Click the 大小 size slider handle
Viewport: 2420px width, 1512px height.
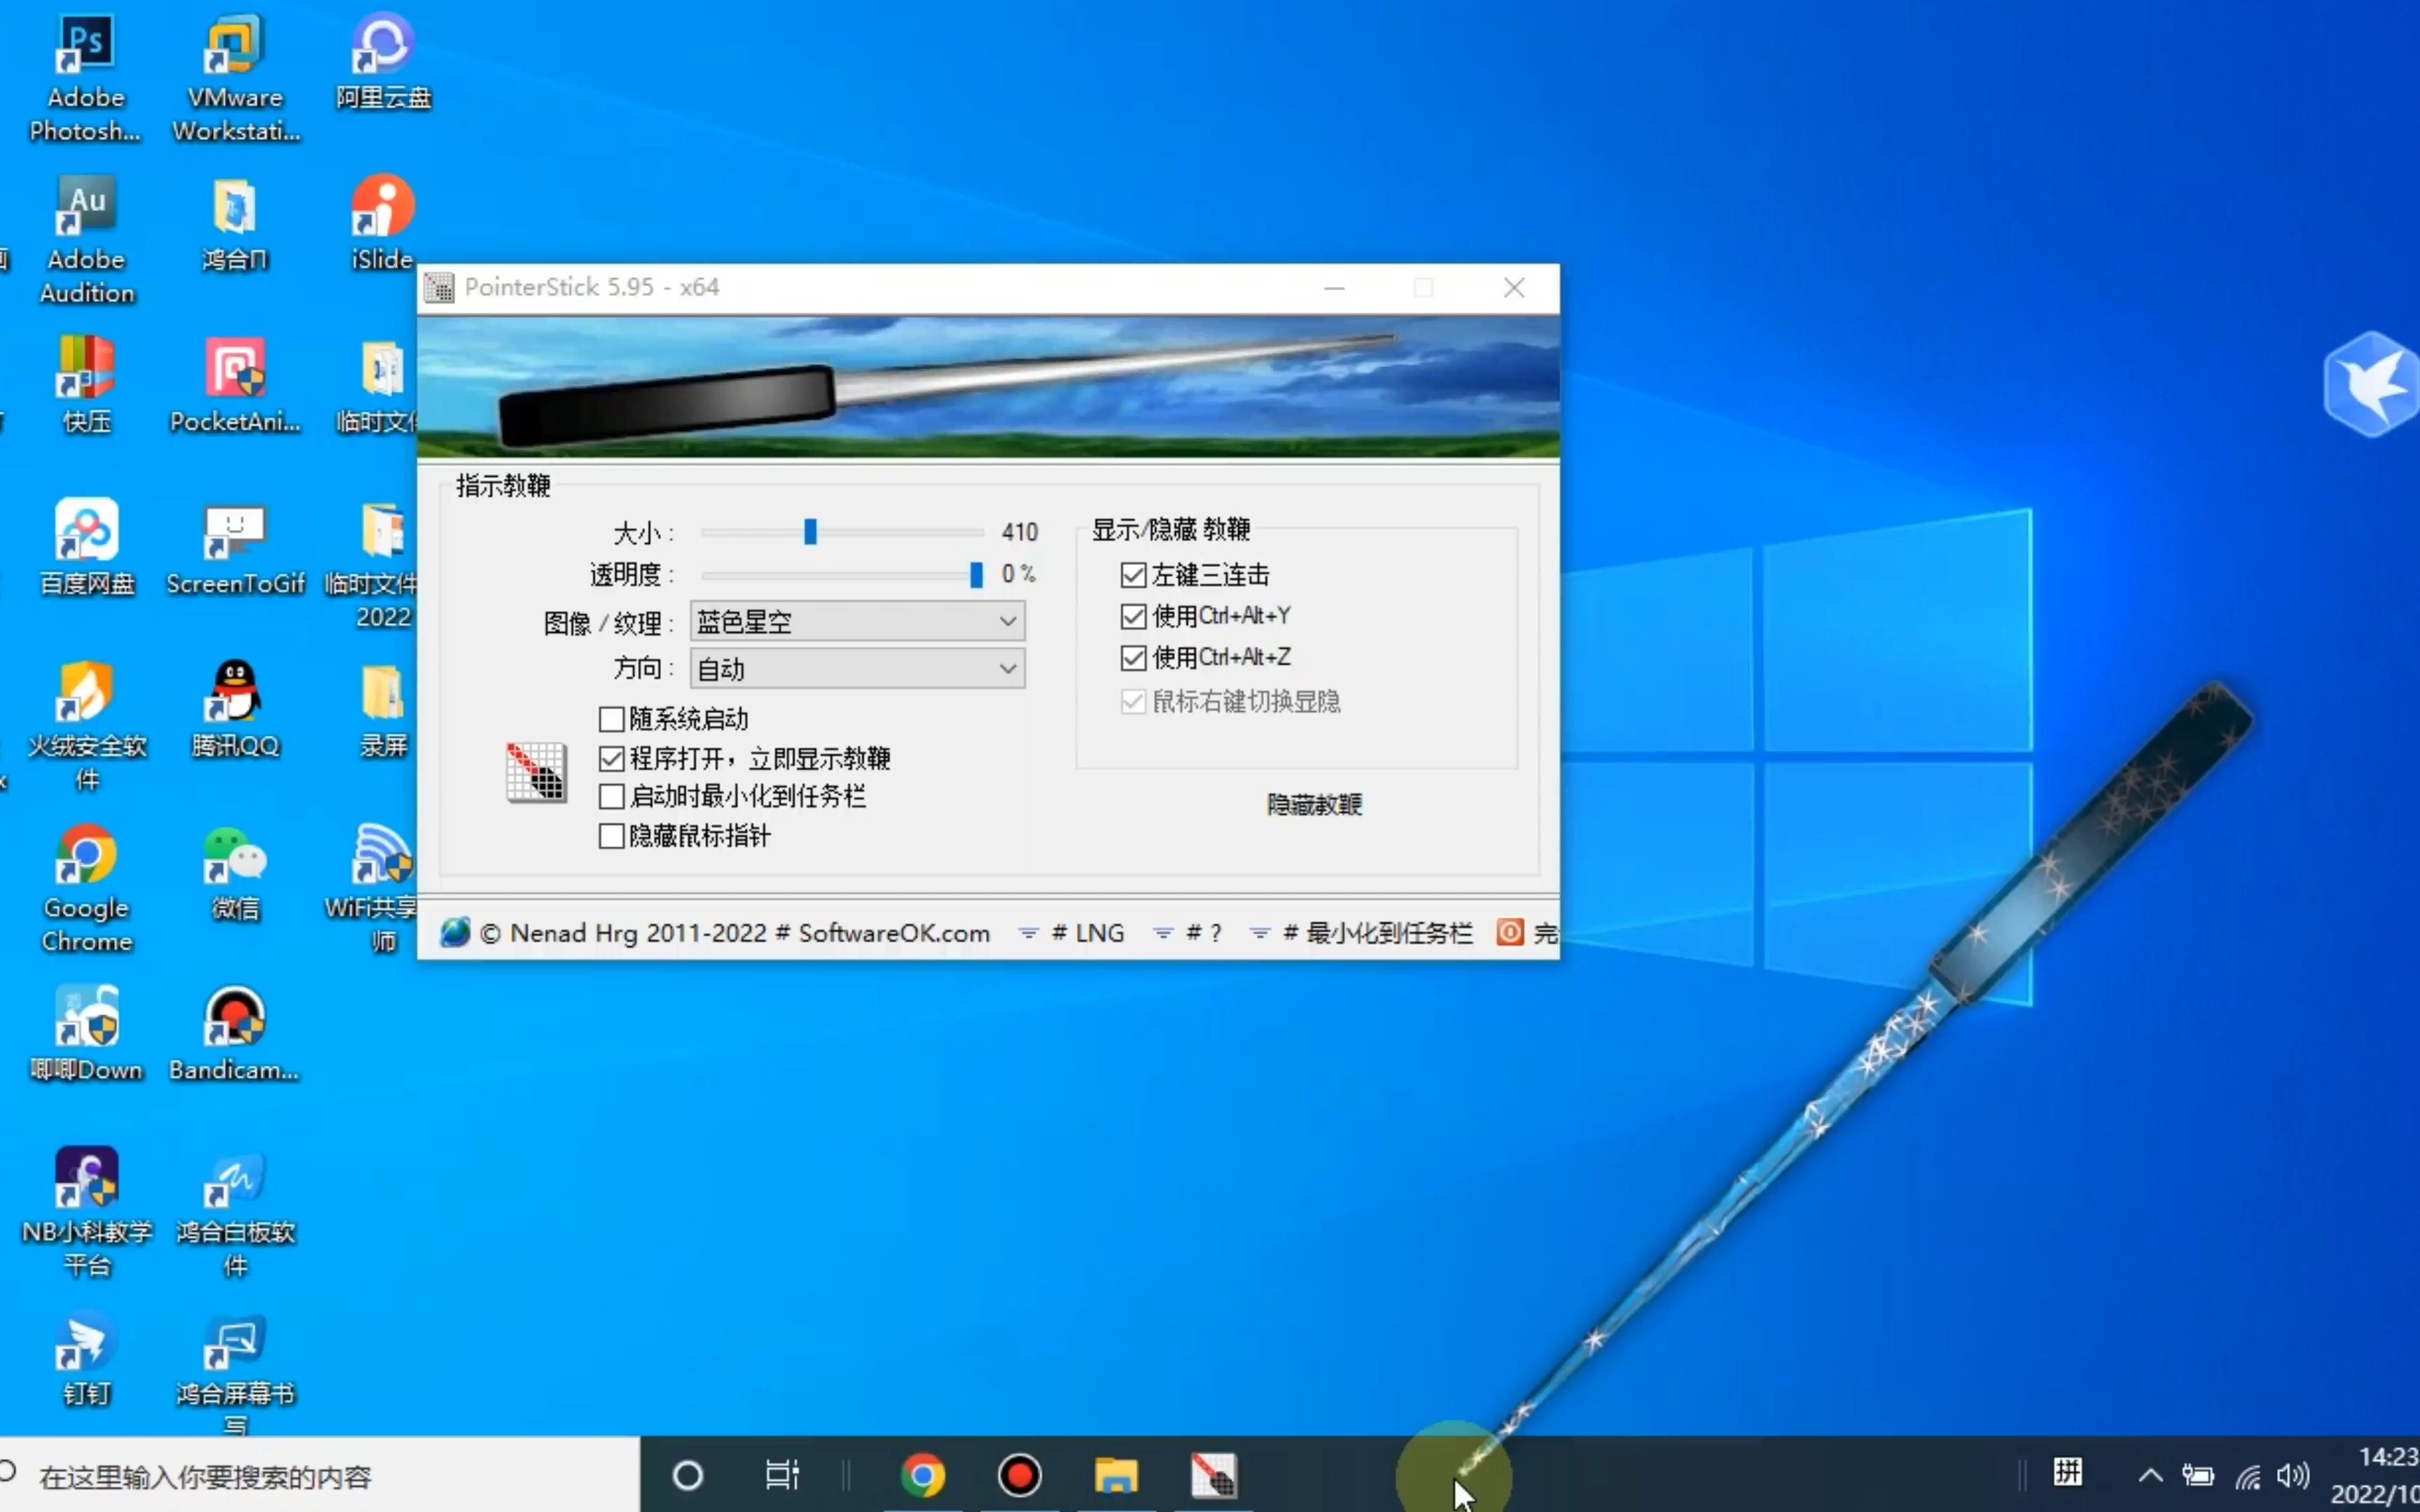[x=810, y=532]
